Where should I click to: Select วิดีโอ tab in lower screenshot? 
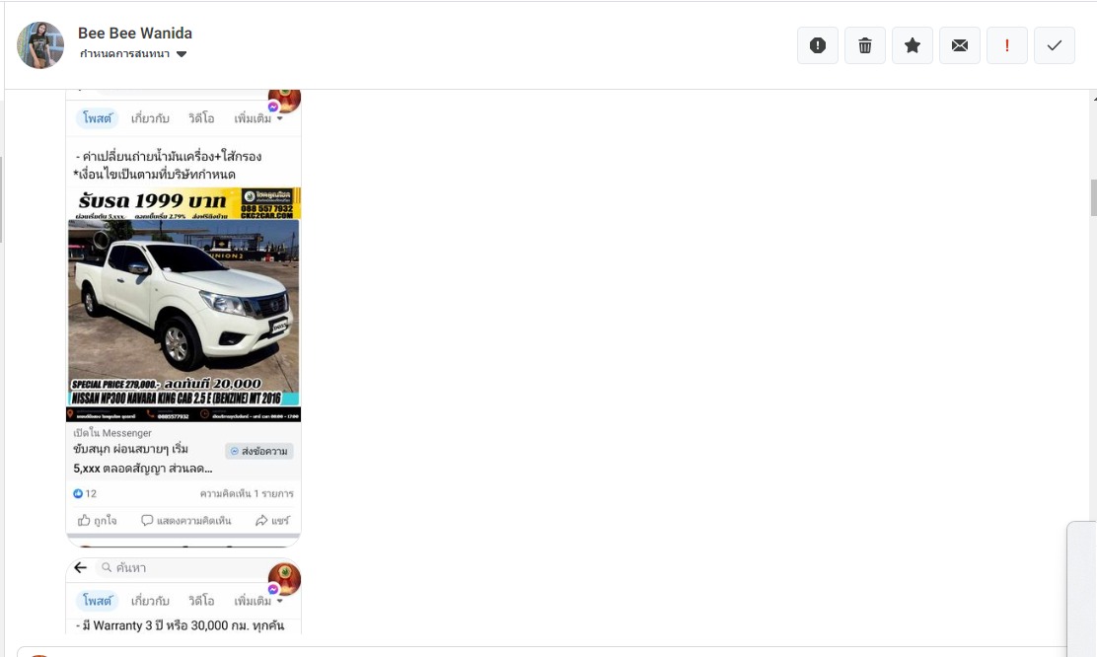point(201,601)
